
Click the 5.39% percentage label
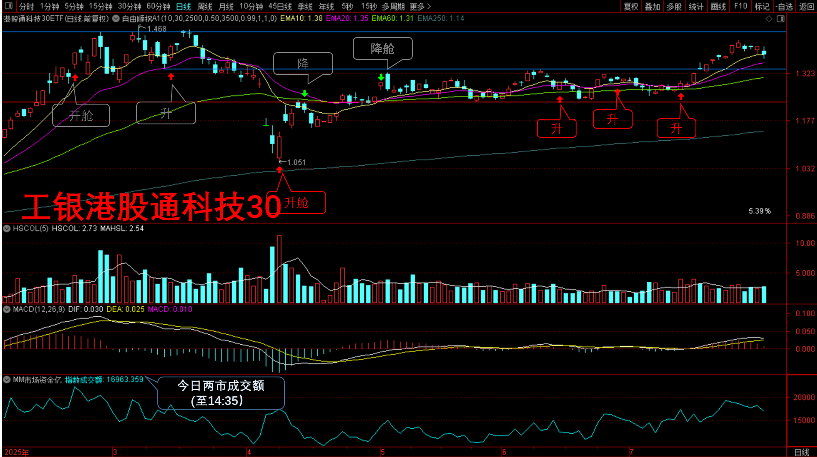click(x=759, y=211)
